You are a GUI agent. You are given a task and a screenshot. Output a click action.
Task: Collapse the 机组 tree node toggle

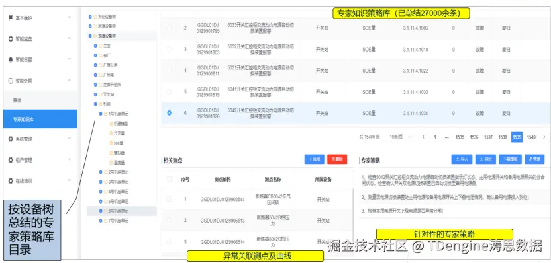click(x=95, y=104)
